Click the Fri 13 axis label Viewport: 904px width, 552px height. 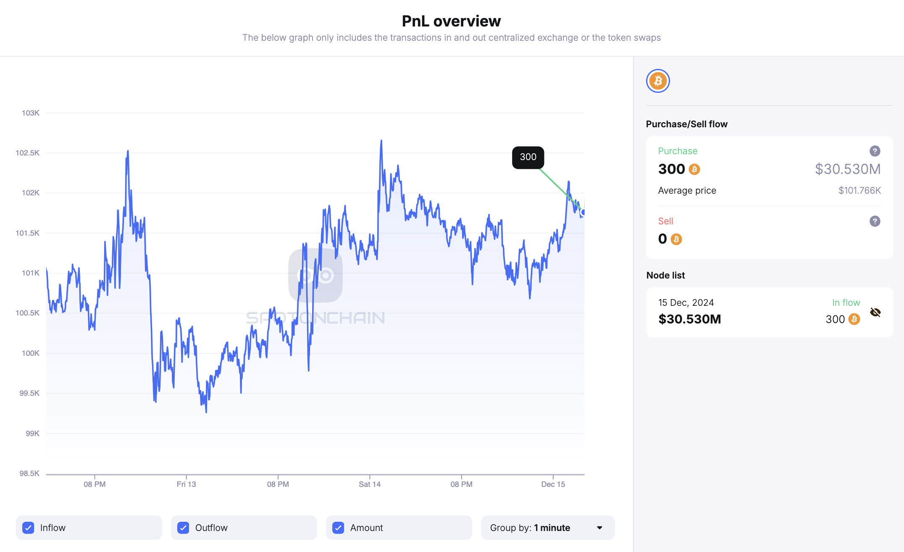click(186, 484)
